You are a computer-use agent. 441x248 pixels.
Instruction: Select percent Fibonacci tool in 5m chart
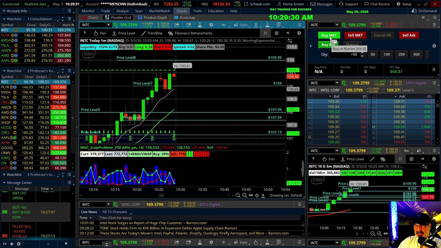pos(382,159)
